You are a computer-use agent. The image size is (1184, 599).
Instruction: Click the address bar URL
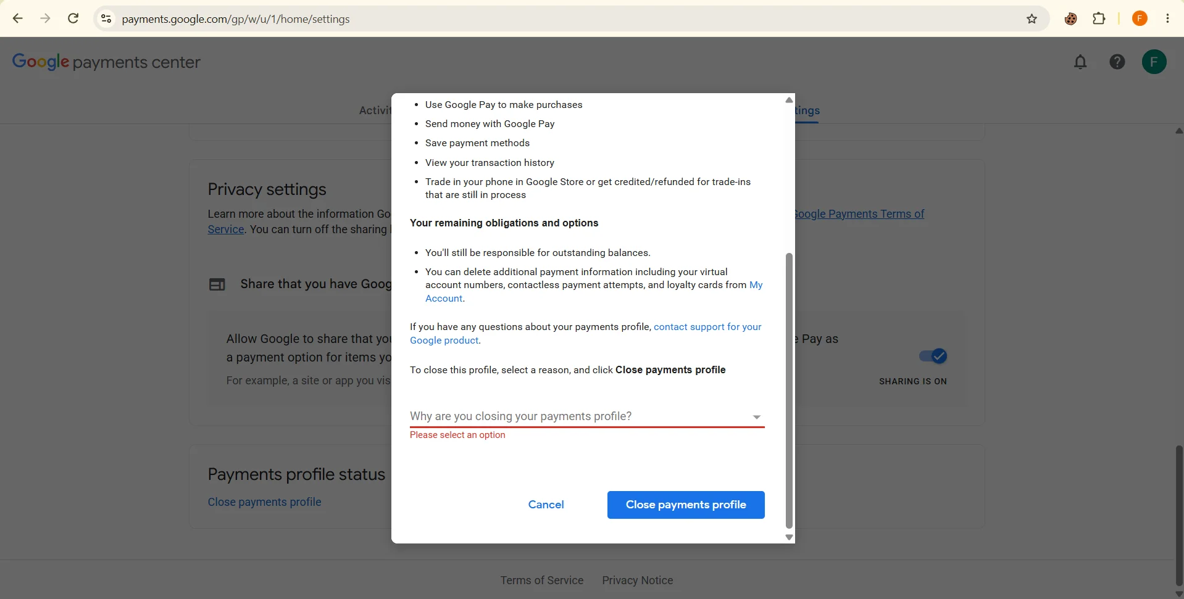pos(236,19)
